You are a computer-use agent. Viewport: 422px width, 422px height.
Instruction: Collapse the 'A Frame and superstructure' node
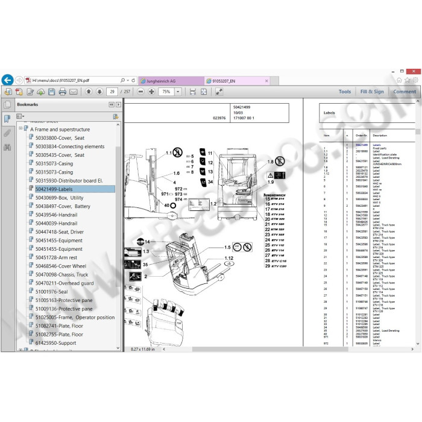pos(20,128)
